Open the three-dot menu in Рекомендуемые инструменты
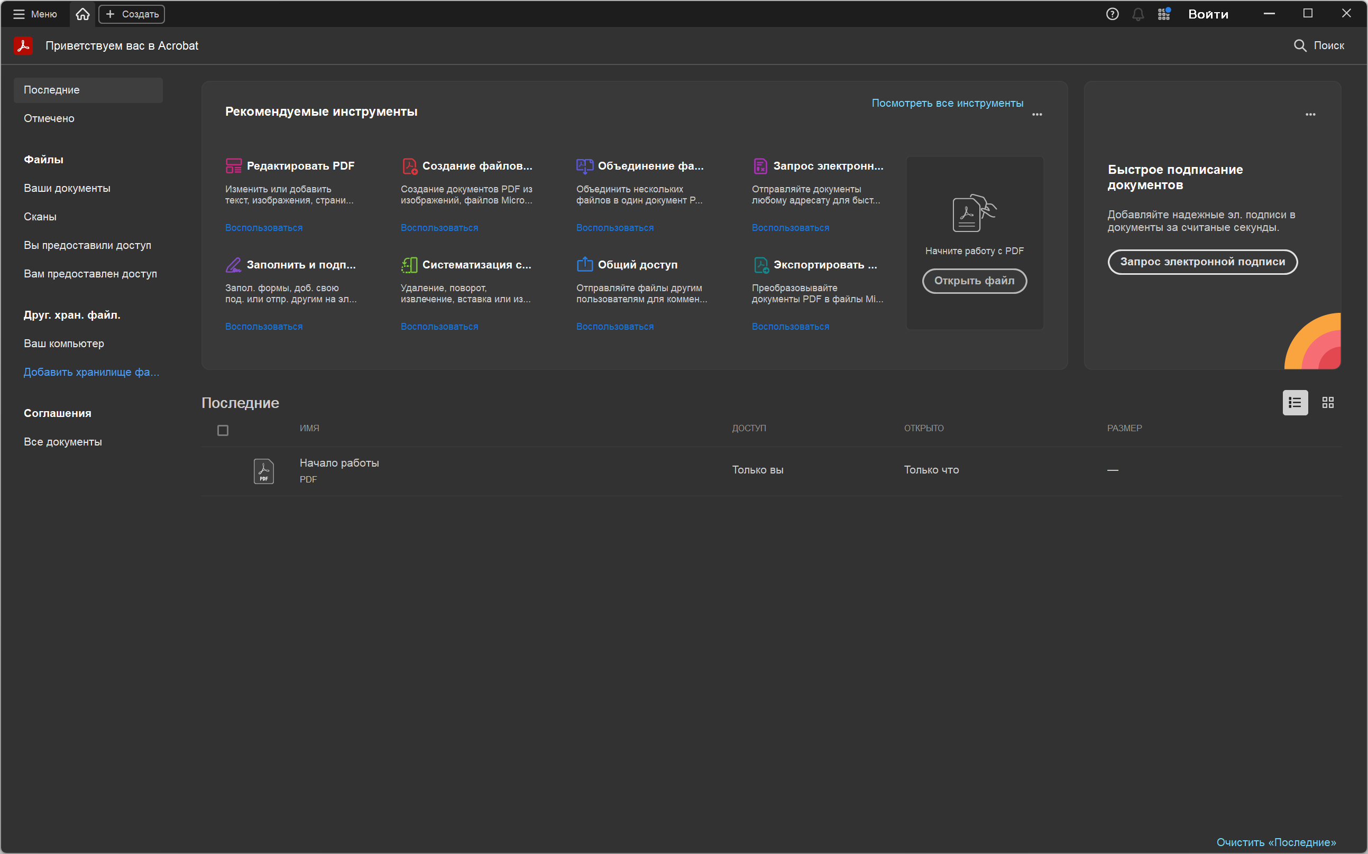1368x854 pixels. tap(1037, 115)
